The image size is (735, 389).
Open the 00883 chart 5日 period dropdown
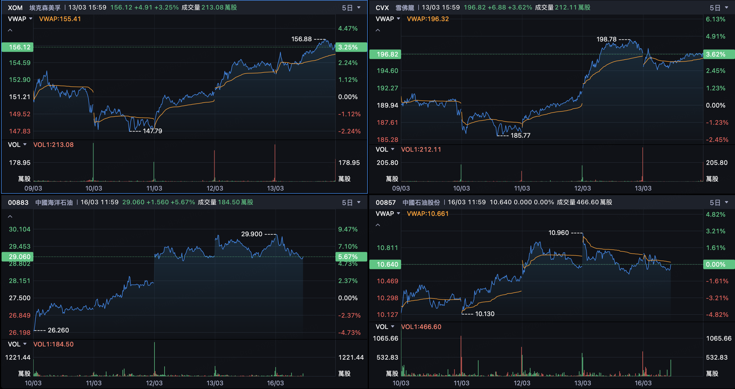point(351,202)
